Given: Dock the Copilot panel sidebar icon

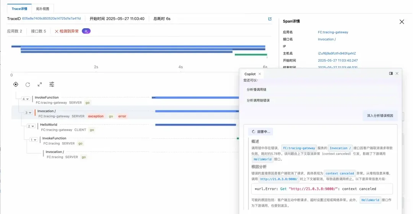Looking at the screenshot, I should [391, 73].
